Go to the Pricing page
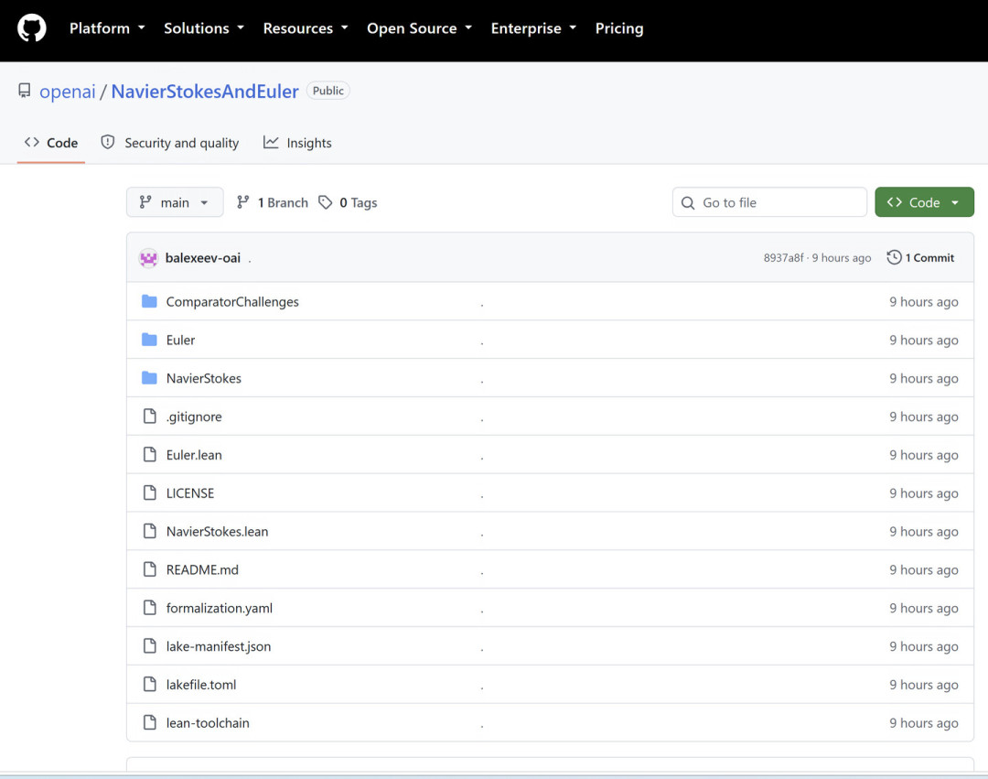The height and width of the screenshot is (779, 988). pyautogui.click(x=619, y=28)
